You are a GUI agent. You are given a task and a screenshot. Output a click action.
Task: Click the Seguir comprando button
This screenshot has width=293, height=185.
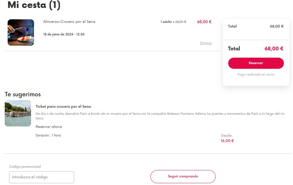183,177
